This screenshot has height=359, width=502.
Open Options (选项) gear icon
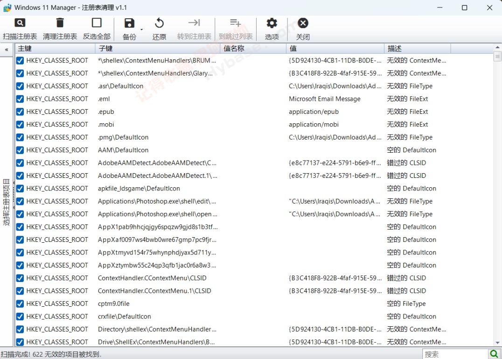(x=272, y=23)
